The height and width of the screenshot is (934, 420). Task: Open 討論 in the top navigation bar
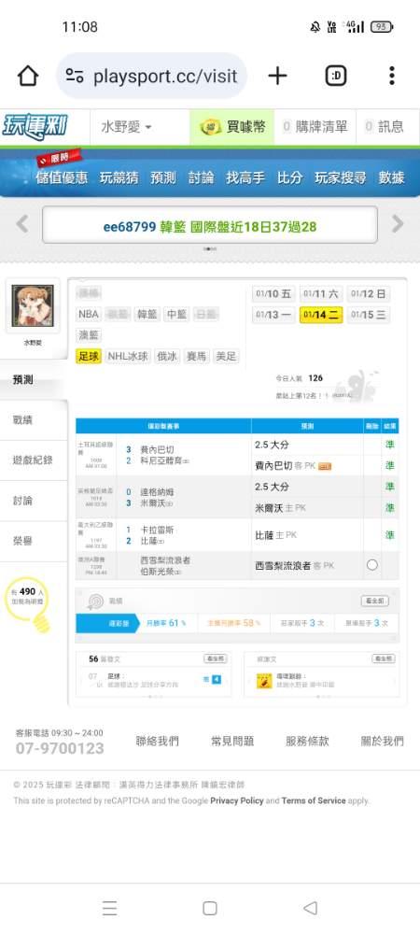pos(201,177)
